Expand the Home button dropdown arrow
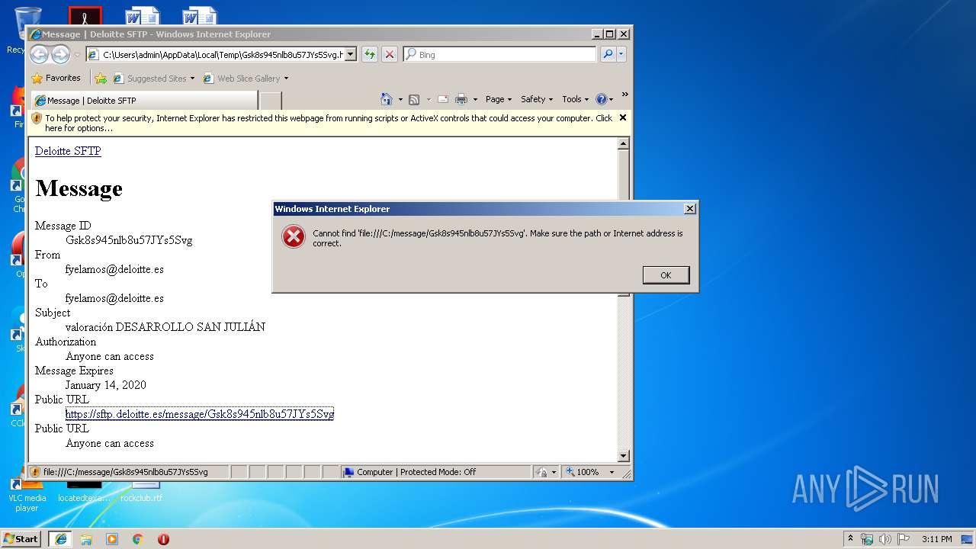 (400, 99)
